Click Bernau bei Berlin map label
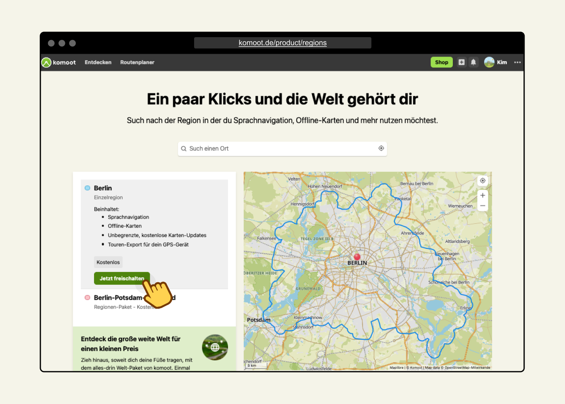Viewport: 565px width, 404px height. (417, 183)
